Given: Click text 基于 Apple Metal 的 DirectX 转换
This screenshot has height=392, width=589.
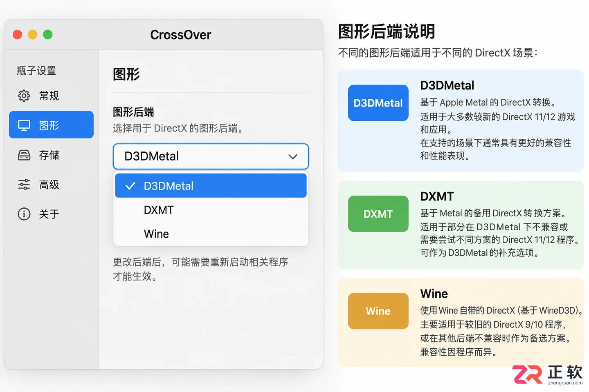Looking at the screenshot, I should [x=486, y=102].
